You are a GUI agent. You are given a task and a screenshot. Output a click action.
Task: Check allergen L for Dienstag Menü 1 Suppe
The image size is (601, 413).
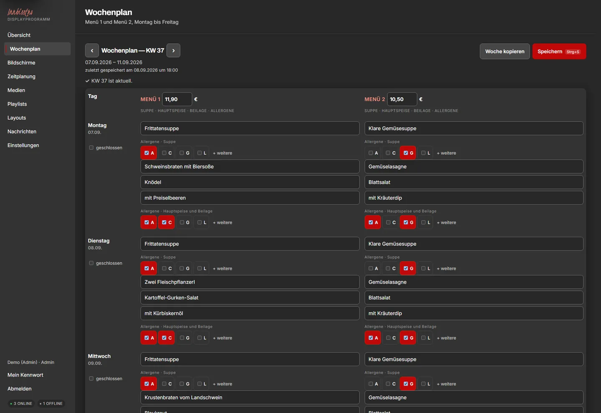pos(202,269)
